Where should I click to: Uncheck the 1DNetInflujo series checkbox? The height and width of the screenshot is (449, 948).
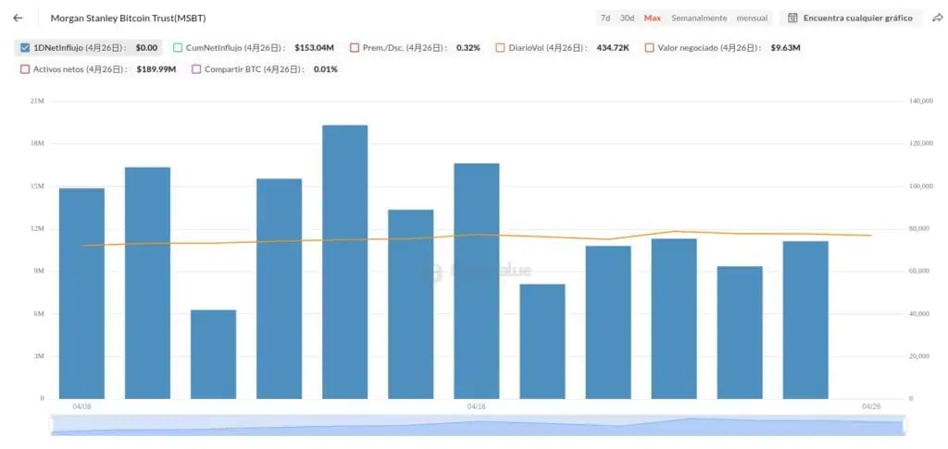point(25,47)
